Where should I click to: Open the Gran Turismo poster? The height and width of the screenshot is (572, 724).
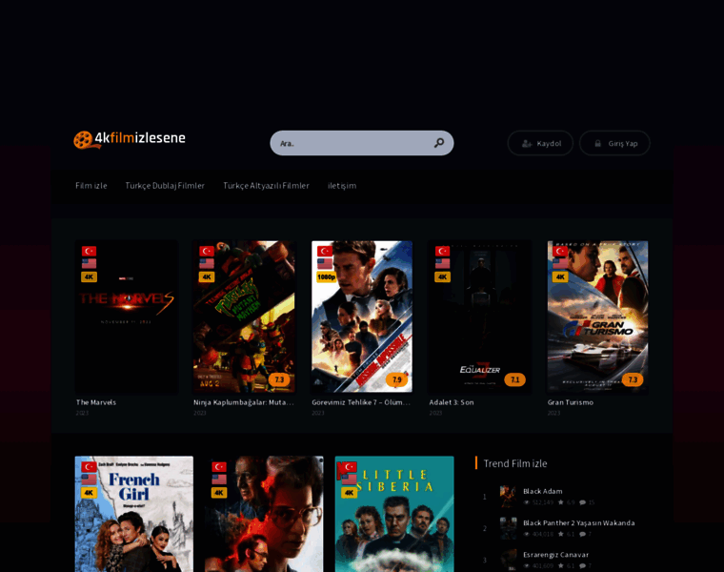pos(597,317)
